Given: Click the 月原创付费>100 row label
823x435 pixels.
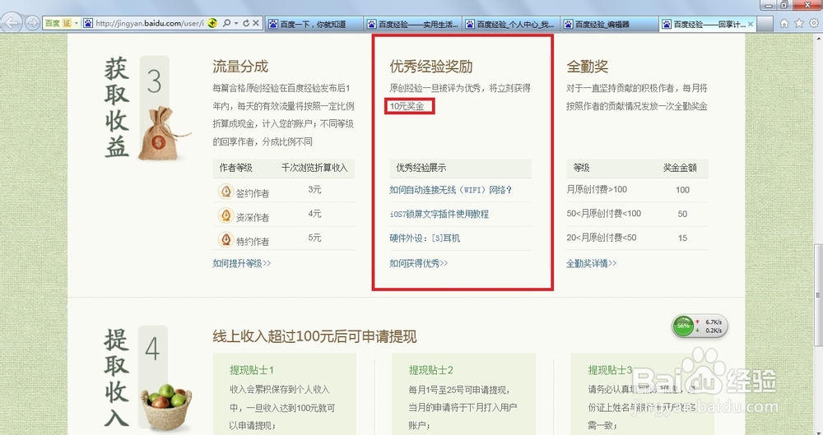Looking at the screenshot, I should coord(597,189).
